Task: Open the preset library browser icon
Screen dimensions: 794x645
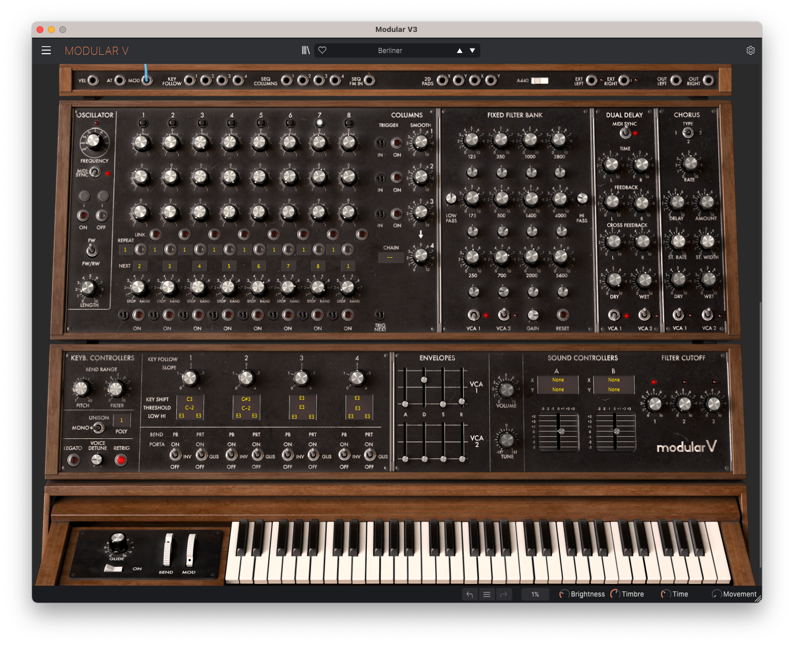Action: point(306,50)
